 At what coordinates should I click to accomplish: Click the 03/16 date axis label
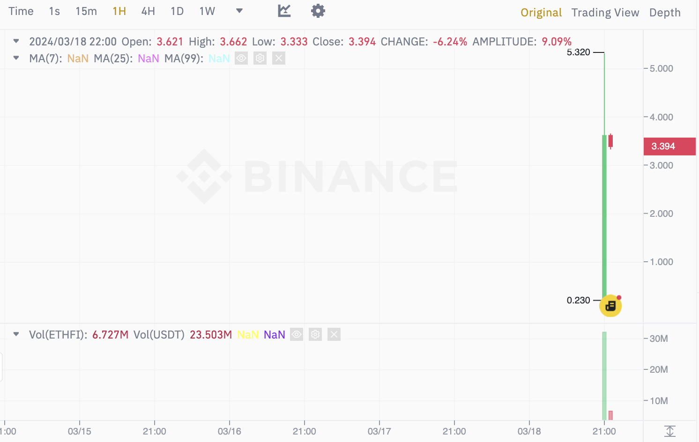(230, 431)
